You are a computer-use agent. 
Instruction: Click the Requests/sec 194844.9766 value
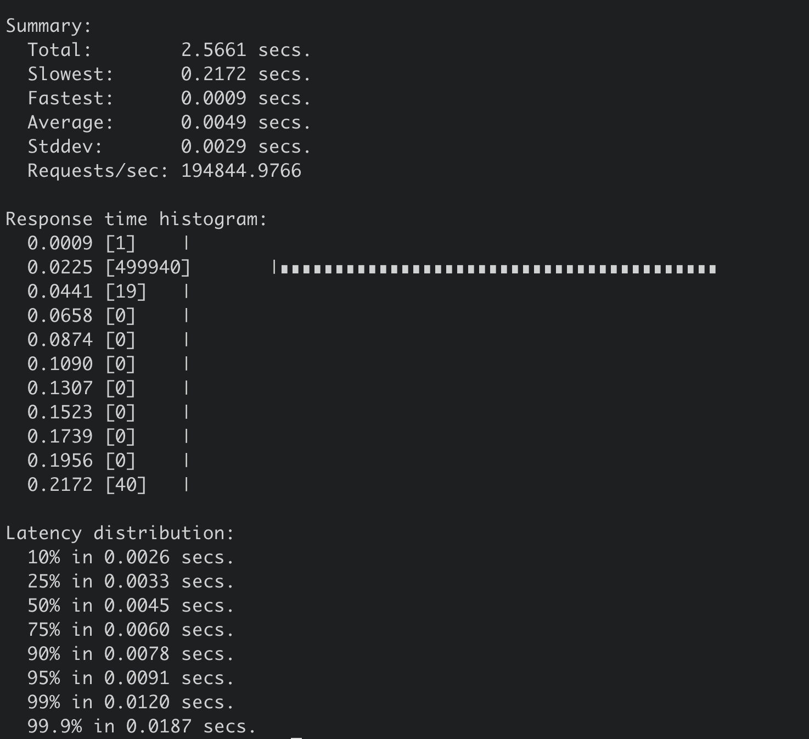tap(241, 171)
